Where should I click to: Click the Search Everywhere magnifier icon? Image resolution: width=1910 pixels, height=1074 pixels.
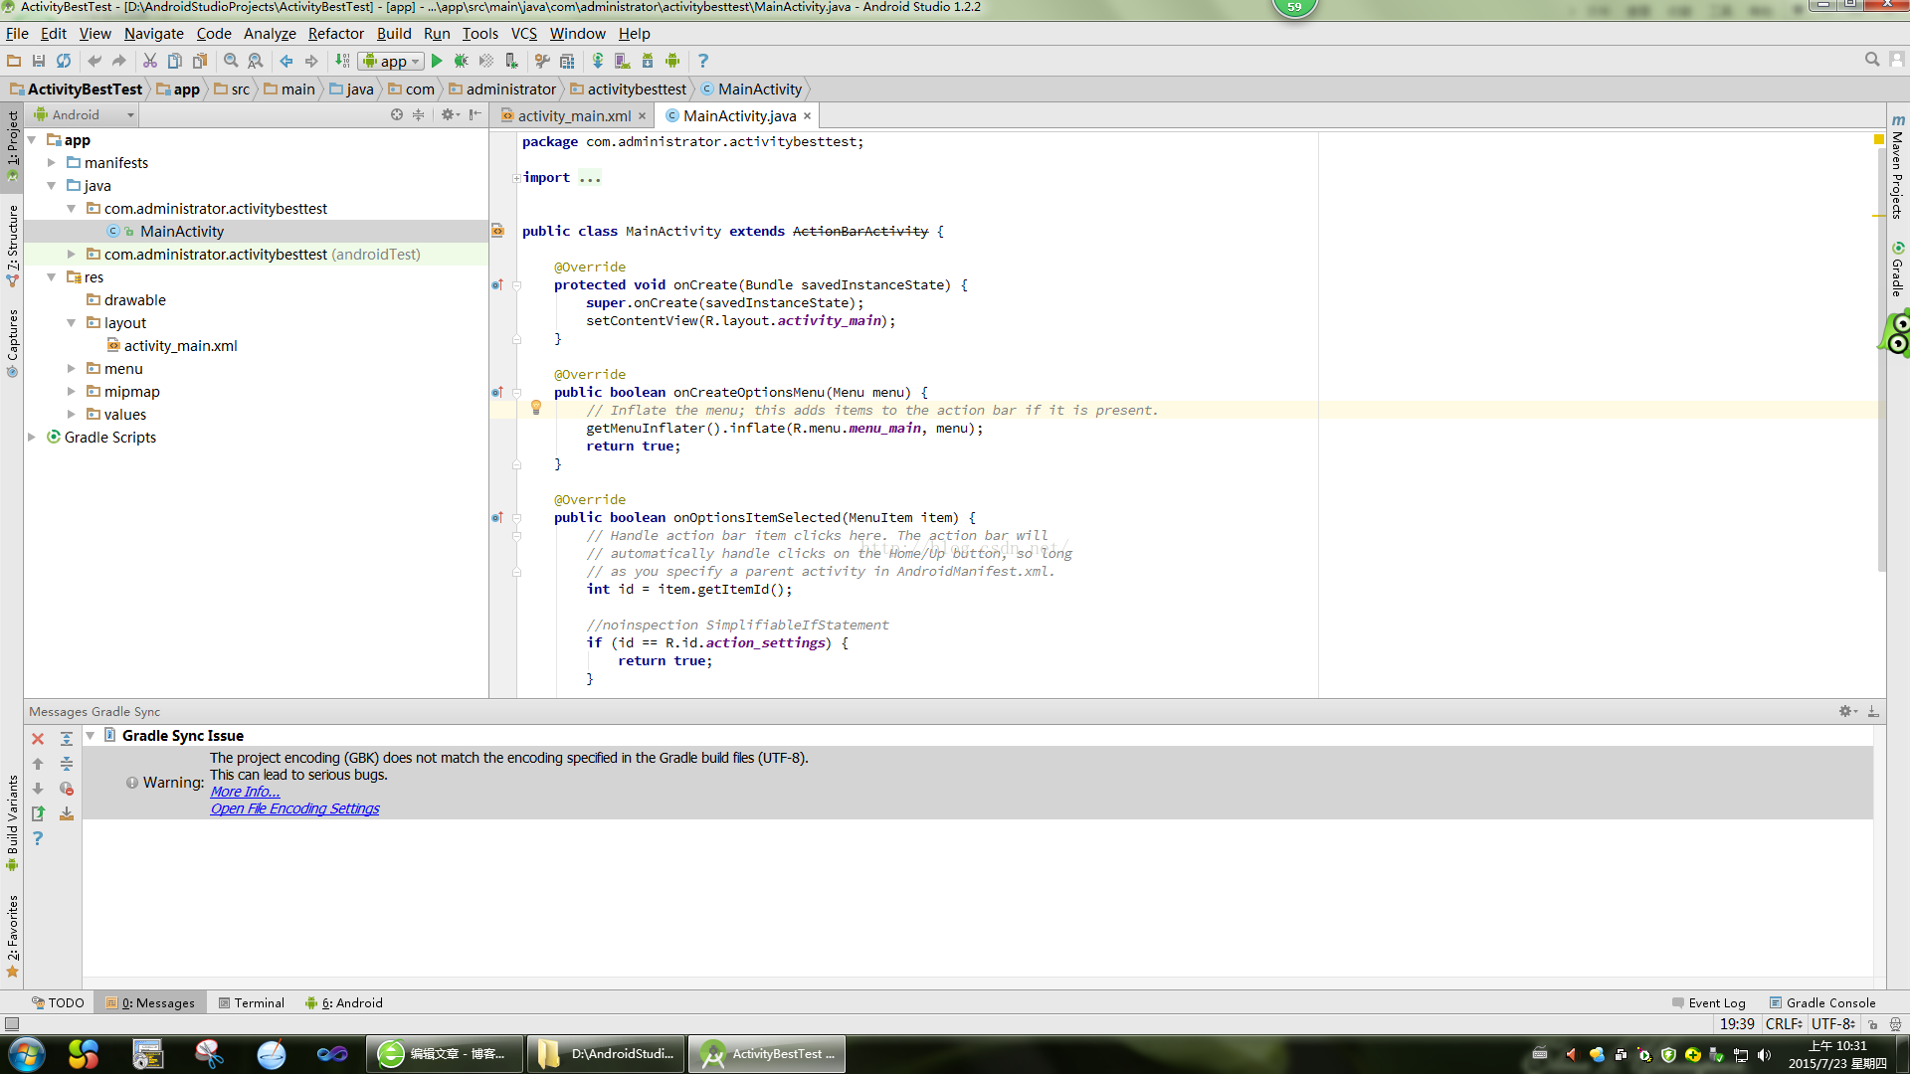pyautogui.click(x=1872, y=60)
